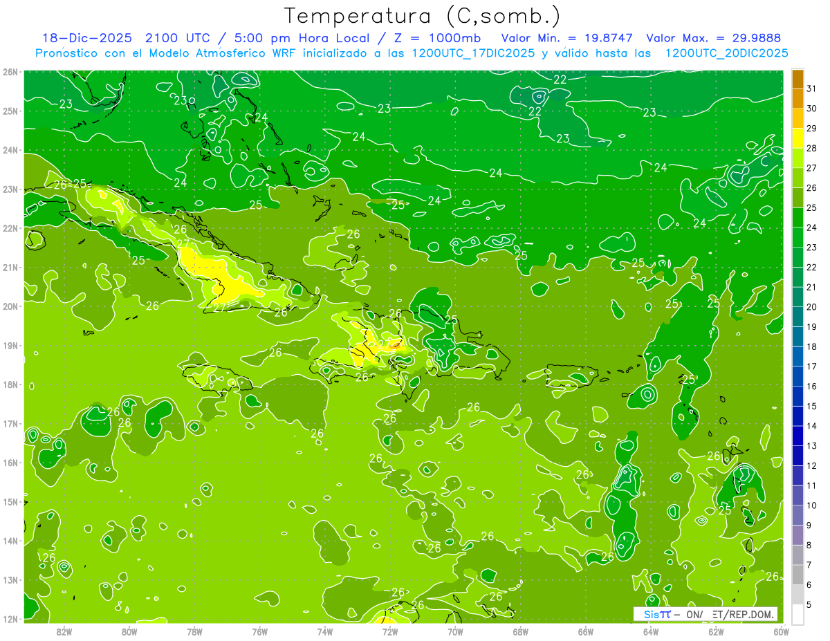Click the '28' color bar label
Image resolution: width=830 pixels, height=641 pixels.
coord(811,149)
